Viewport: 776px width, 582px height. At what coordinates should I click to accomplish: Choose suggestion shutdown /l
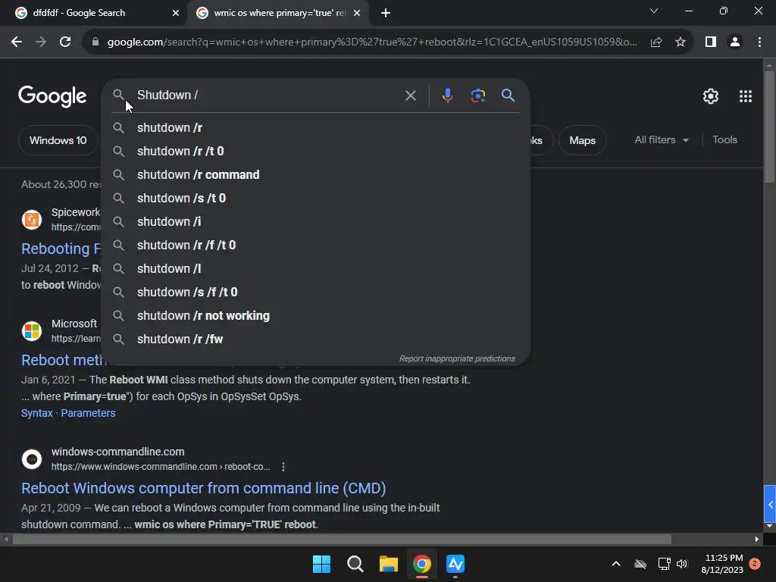point(316,269)
